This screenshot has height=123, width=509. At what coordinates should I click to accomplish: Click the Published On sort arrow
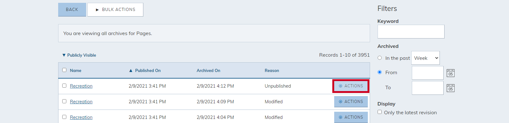[131, 71]
